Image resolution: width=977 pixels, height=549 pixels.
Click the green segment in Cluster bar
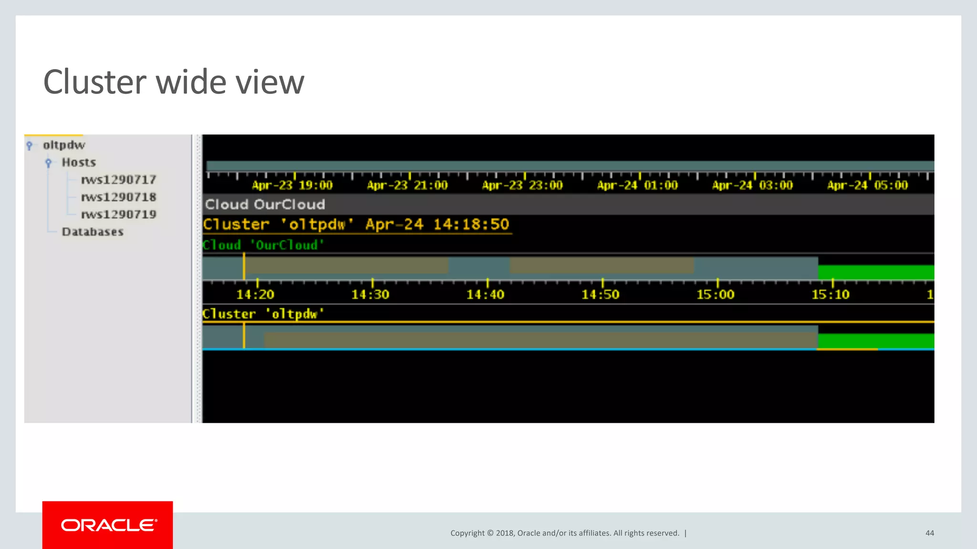(876, 341)
